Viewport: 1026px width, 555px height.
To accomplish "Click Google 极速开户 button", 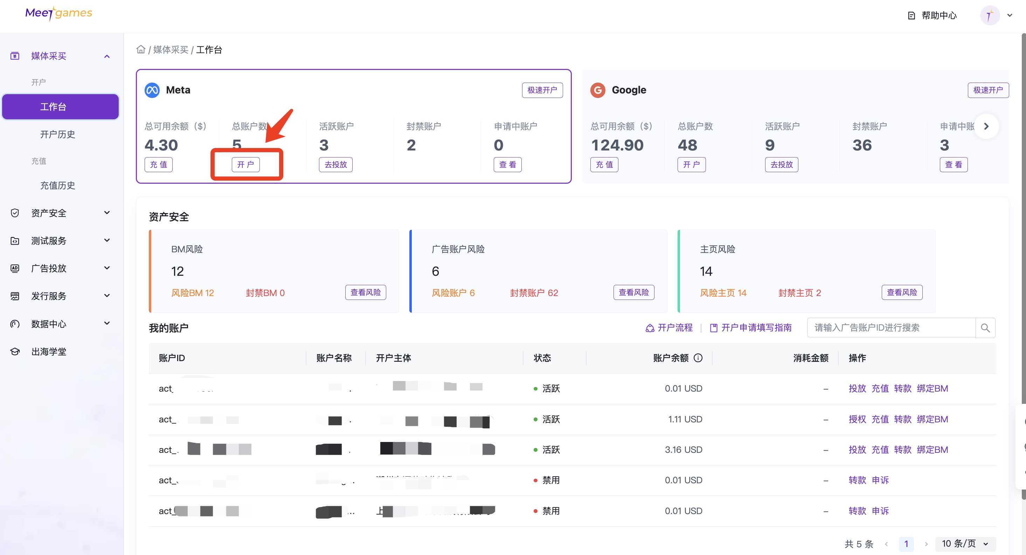I will click(x=988, y=90).
